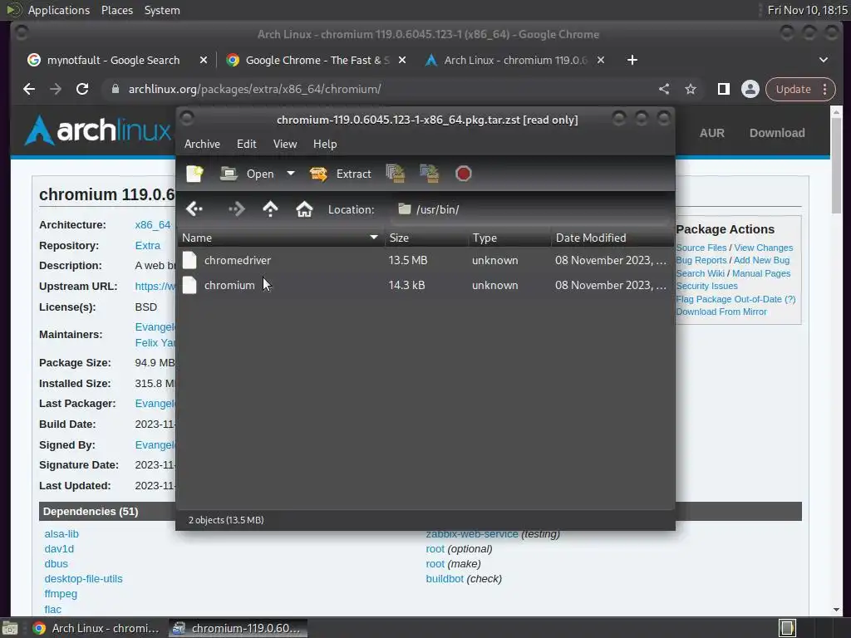Open a new Chrome tab
The image size is (851, 638).
(632, 60)
